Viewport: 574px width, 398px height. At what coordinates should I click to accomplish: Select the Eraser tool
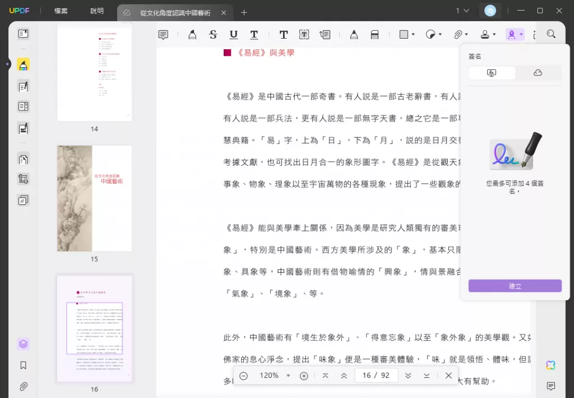(374, 35)
